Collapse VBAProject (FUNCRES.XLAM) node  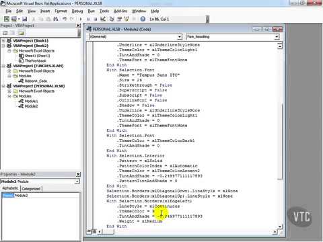[x=3, y=66]
